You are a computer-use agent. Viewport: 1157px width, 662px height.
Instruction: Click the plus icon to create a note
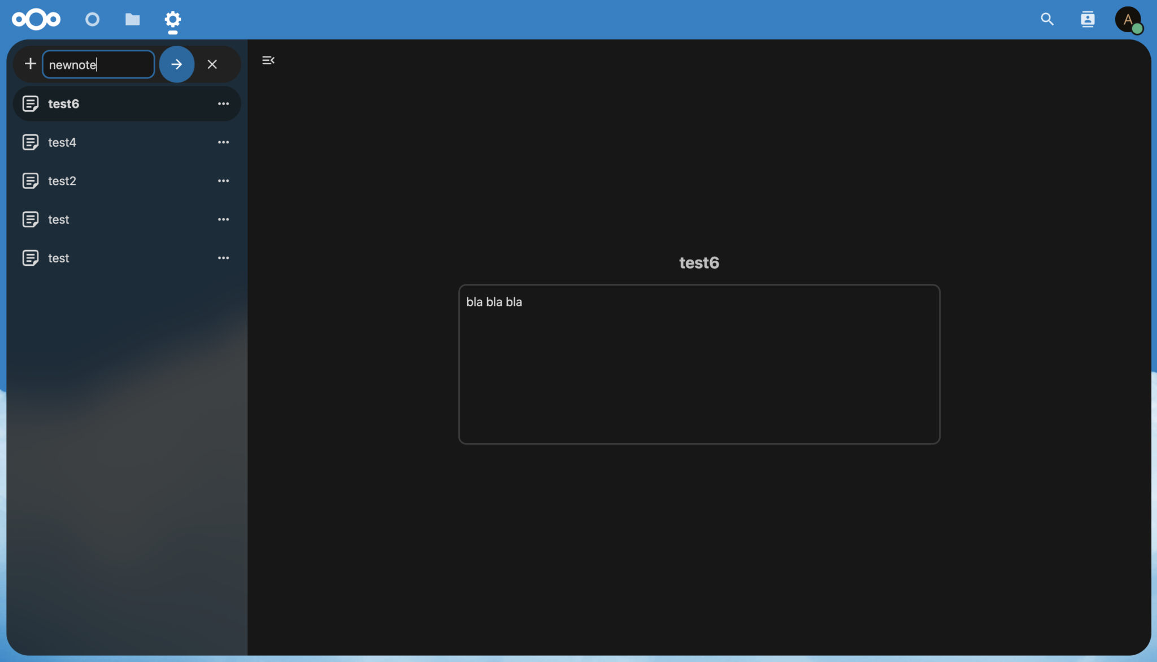[x=30, y=64]
